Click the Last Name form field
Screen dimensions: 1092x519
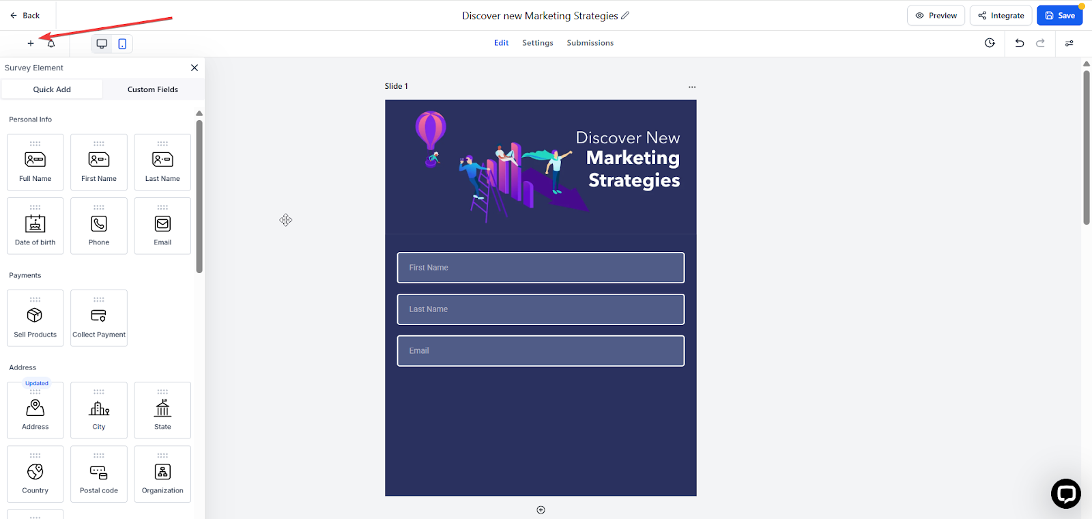coord(541,309)
